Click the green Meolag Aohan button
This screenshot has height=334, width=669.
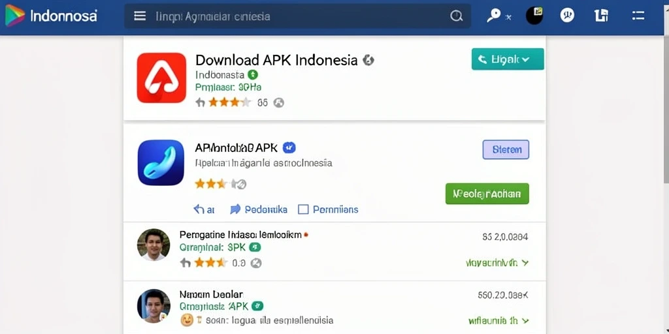pyautogui.click(x=487, y=194)
